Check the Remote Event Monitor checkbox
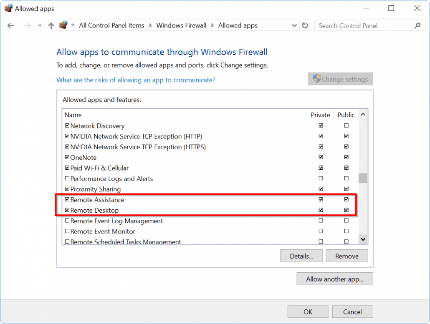The width and height of the screenshot is (430, 324). 67,231
